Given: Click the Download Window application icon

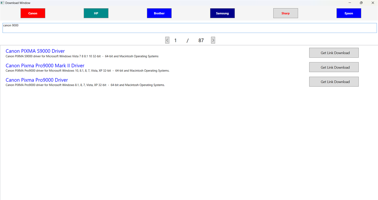Looking at the screenshot, I should (x=2, y=3).
